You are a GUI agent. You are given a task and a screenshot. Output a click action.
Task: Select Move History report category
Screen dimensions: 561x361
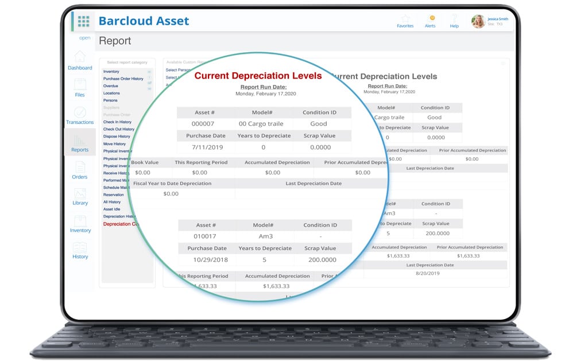coord(114,144)
